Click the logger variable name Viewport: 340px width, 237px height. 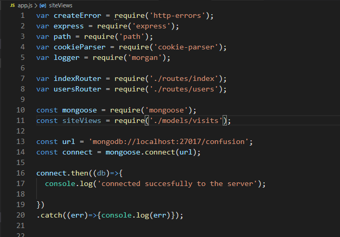click(66, 58)
